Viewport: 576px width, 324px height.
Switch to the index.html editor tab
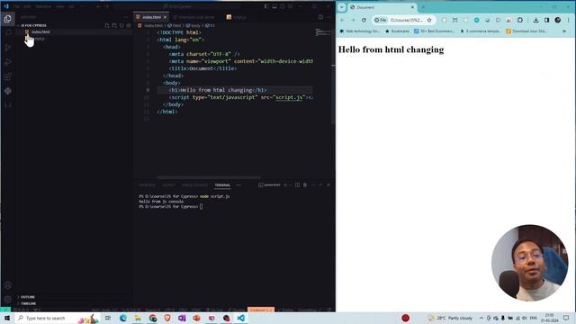click(151, 17)
